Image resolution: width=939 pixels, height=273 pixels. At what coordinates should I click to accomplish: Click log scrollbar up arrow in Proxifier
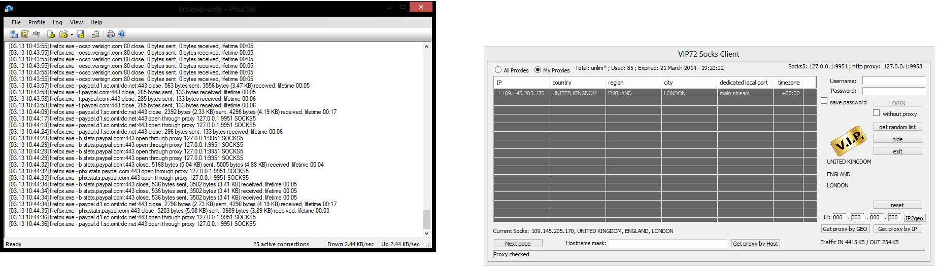[426, 47]
